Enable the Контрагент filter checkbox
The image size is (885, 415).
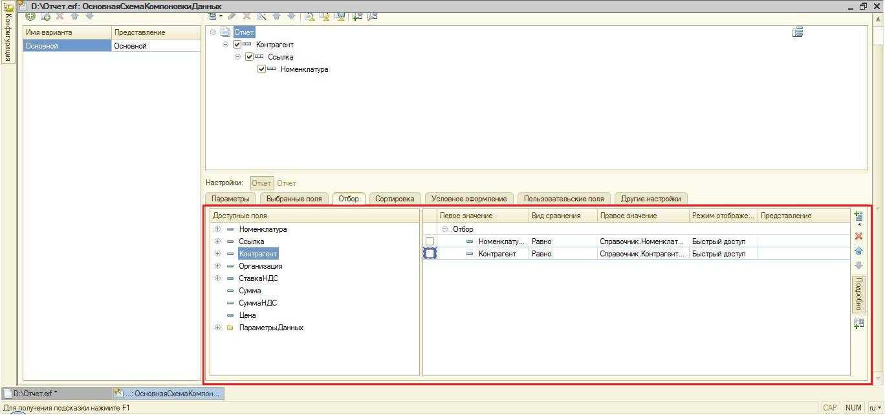point(430,254)
